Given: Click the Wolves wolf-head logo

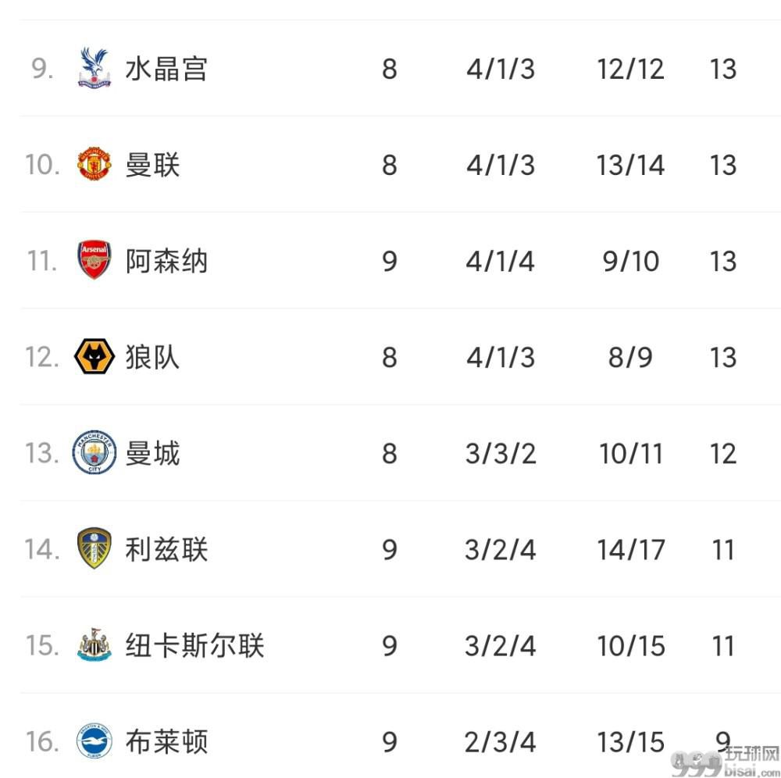Looking at the screenshot, I should pyautogui.click(x=95, y=357).
